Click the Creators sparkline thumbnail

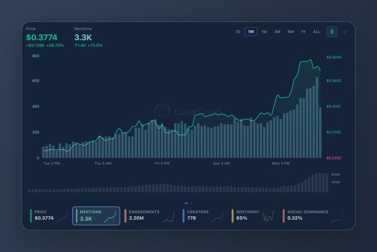[x=218, y=217]
